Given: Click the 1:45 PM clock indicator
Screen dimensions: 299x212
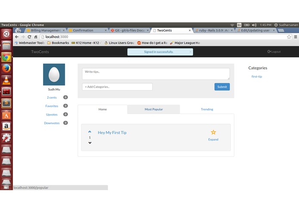Looking at the screenshot, I should tap(265, 25).
